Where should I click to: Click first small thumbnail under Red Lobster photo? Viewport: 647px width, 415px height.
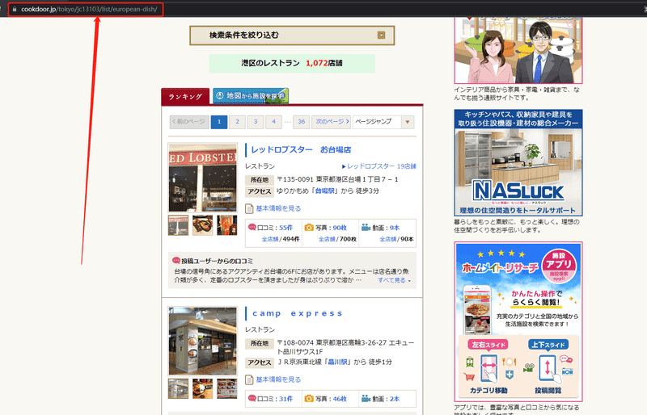click(x=178, y=225)
